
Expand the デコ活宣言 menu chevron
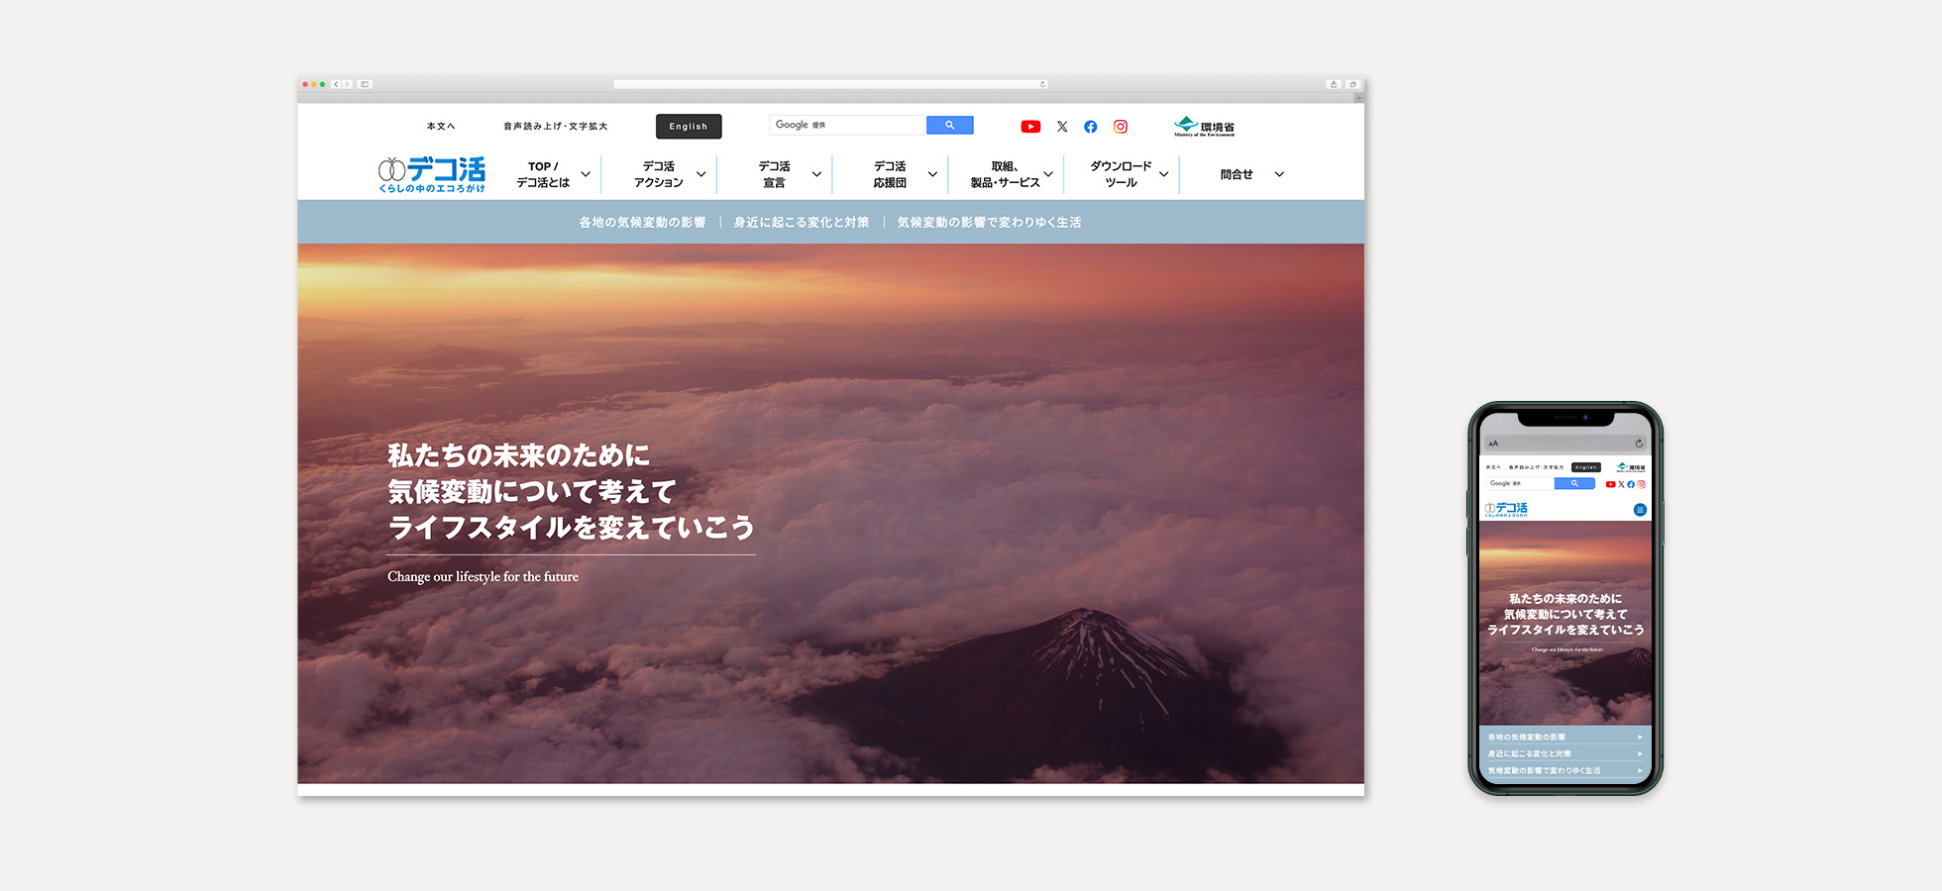tap(816, 174)
